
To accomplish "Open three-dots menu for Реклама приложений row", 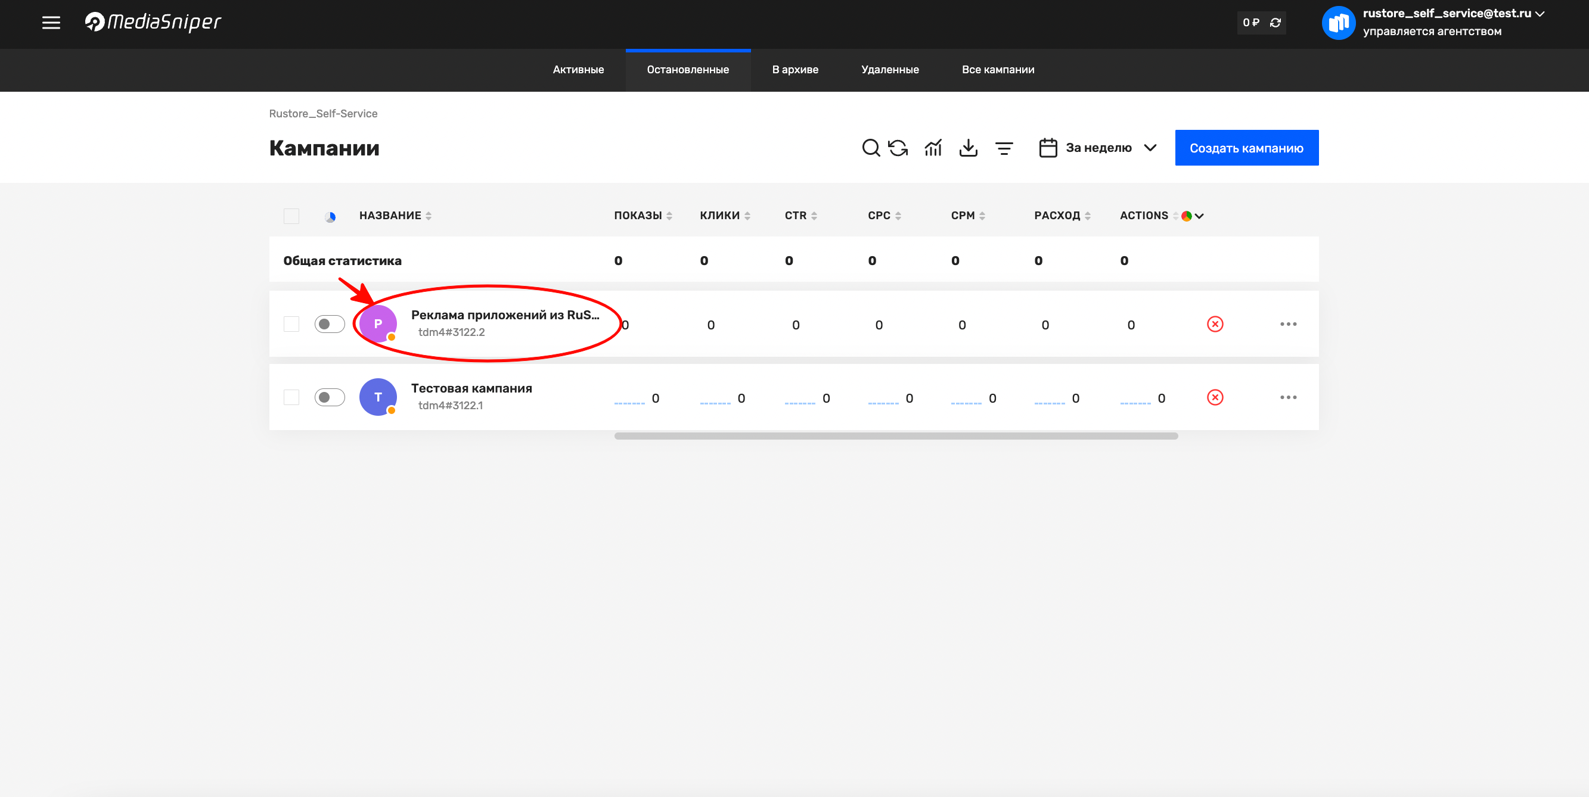I will (x=1288, y=324).
